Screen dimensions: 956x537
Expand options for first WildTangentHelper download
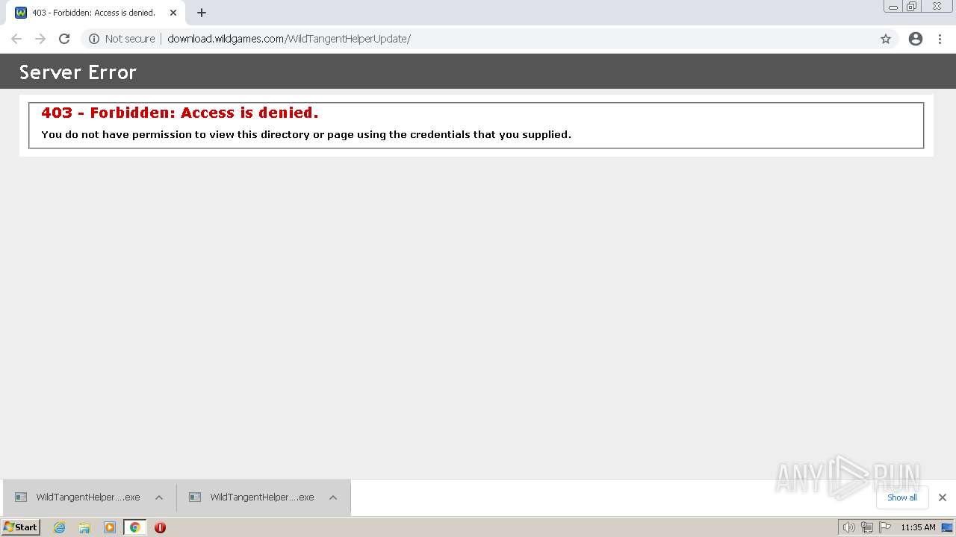[x=159, y=497]
